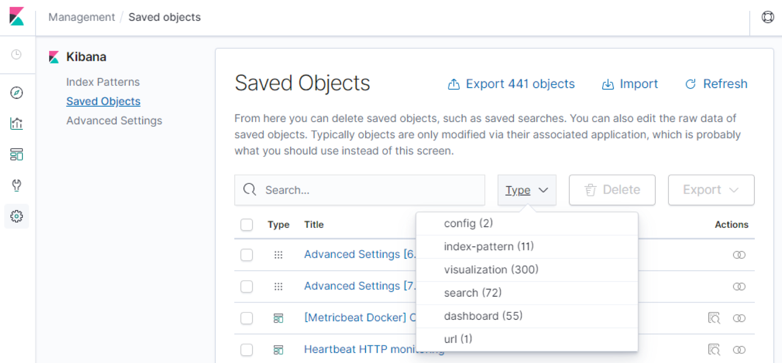
Task: Select the Heartbeat HTTP monitoring row checkbox
Action: 247,349
